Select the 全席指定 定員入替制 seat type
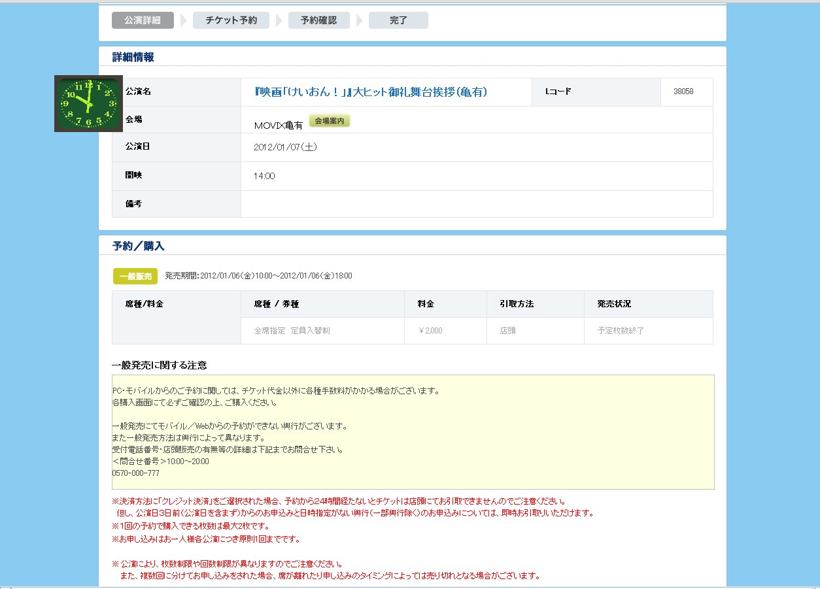 (292, 331)
